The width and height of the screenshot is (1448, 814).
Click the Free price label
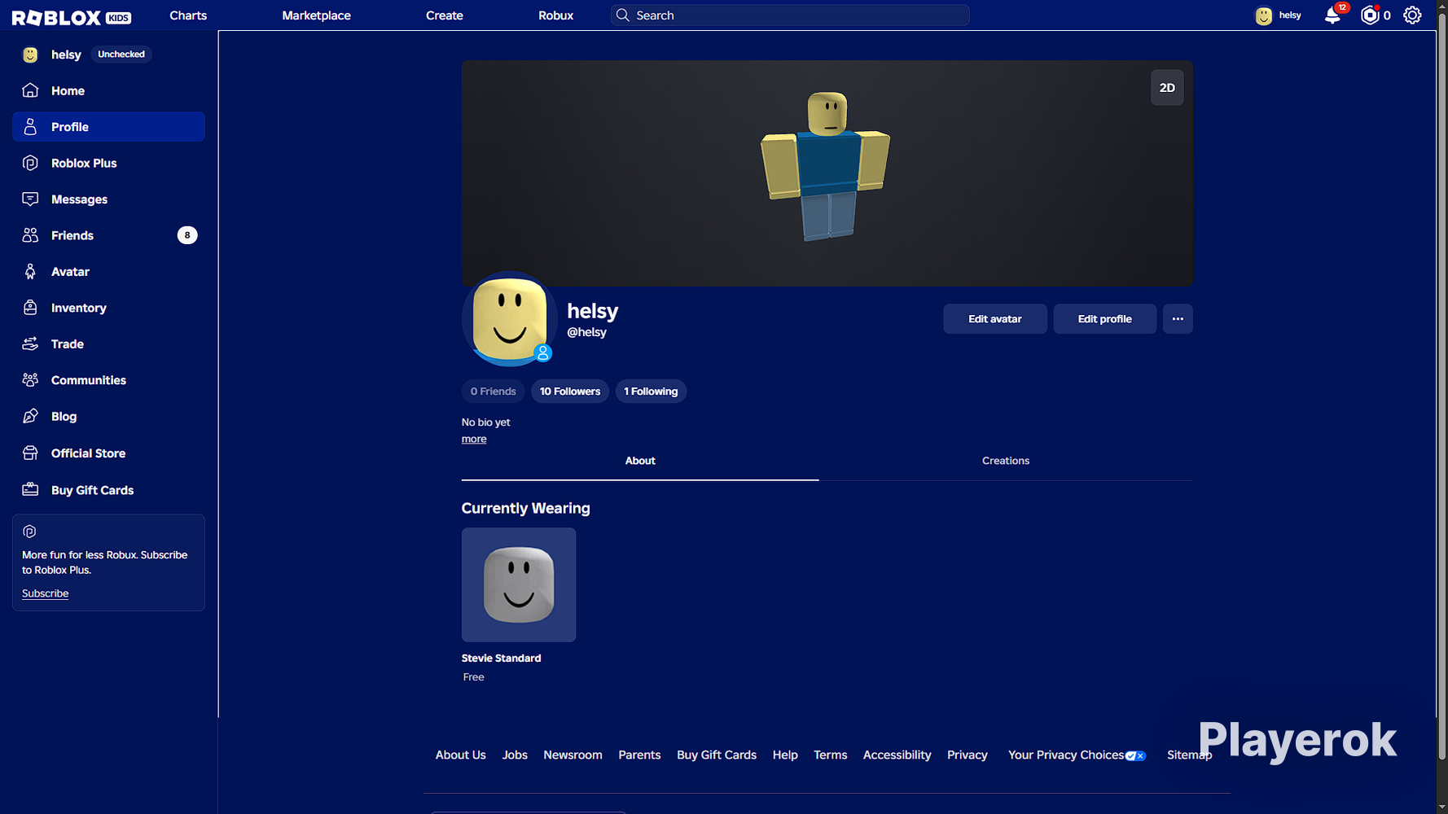coord(474,677)
